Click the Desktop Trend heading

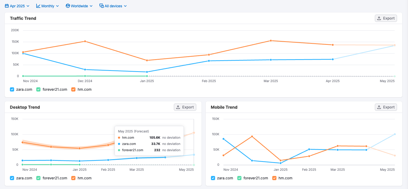pos(25,107)
